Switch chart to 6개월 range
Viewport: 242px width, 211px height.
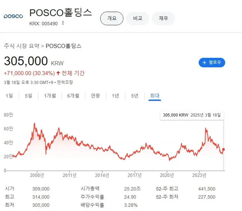(73, 96)
